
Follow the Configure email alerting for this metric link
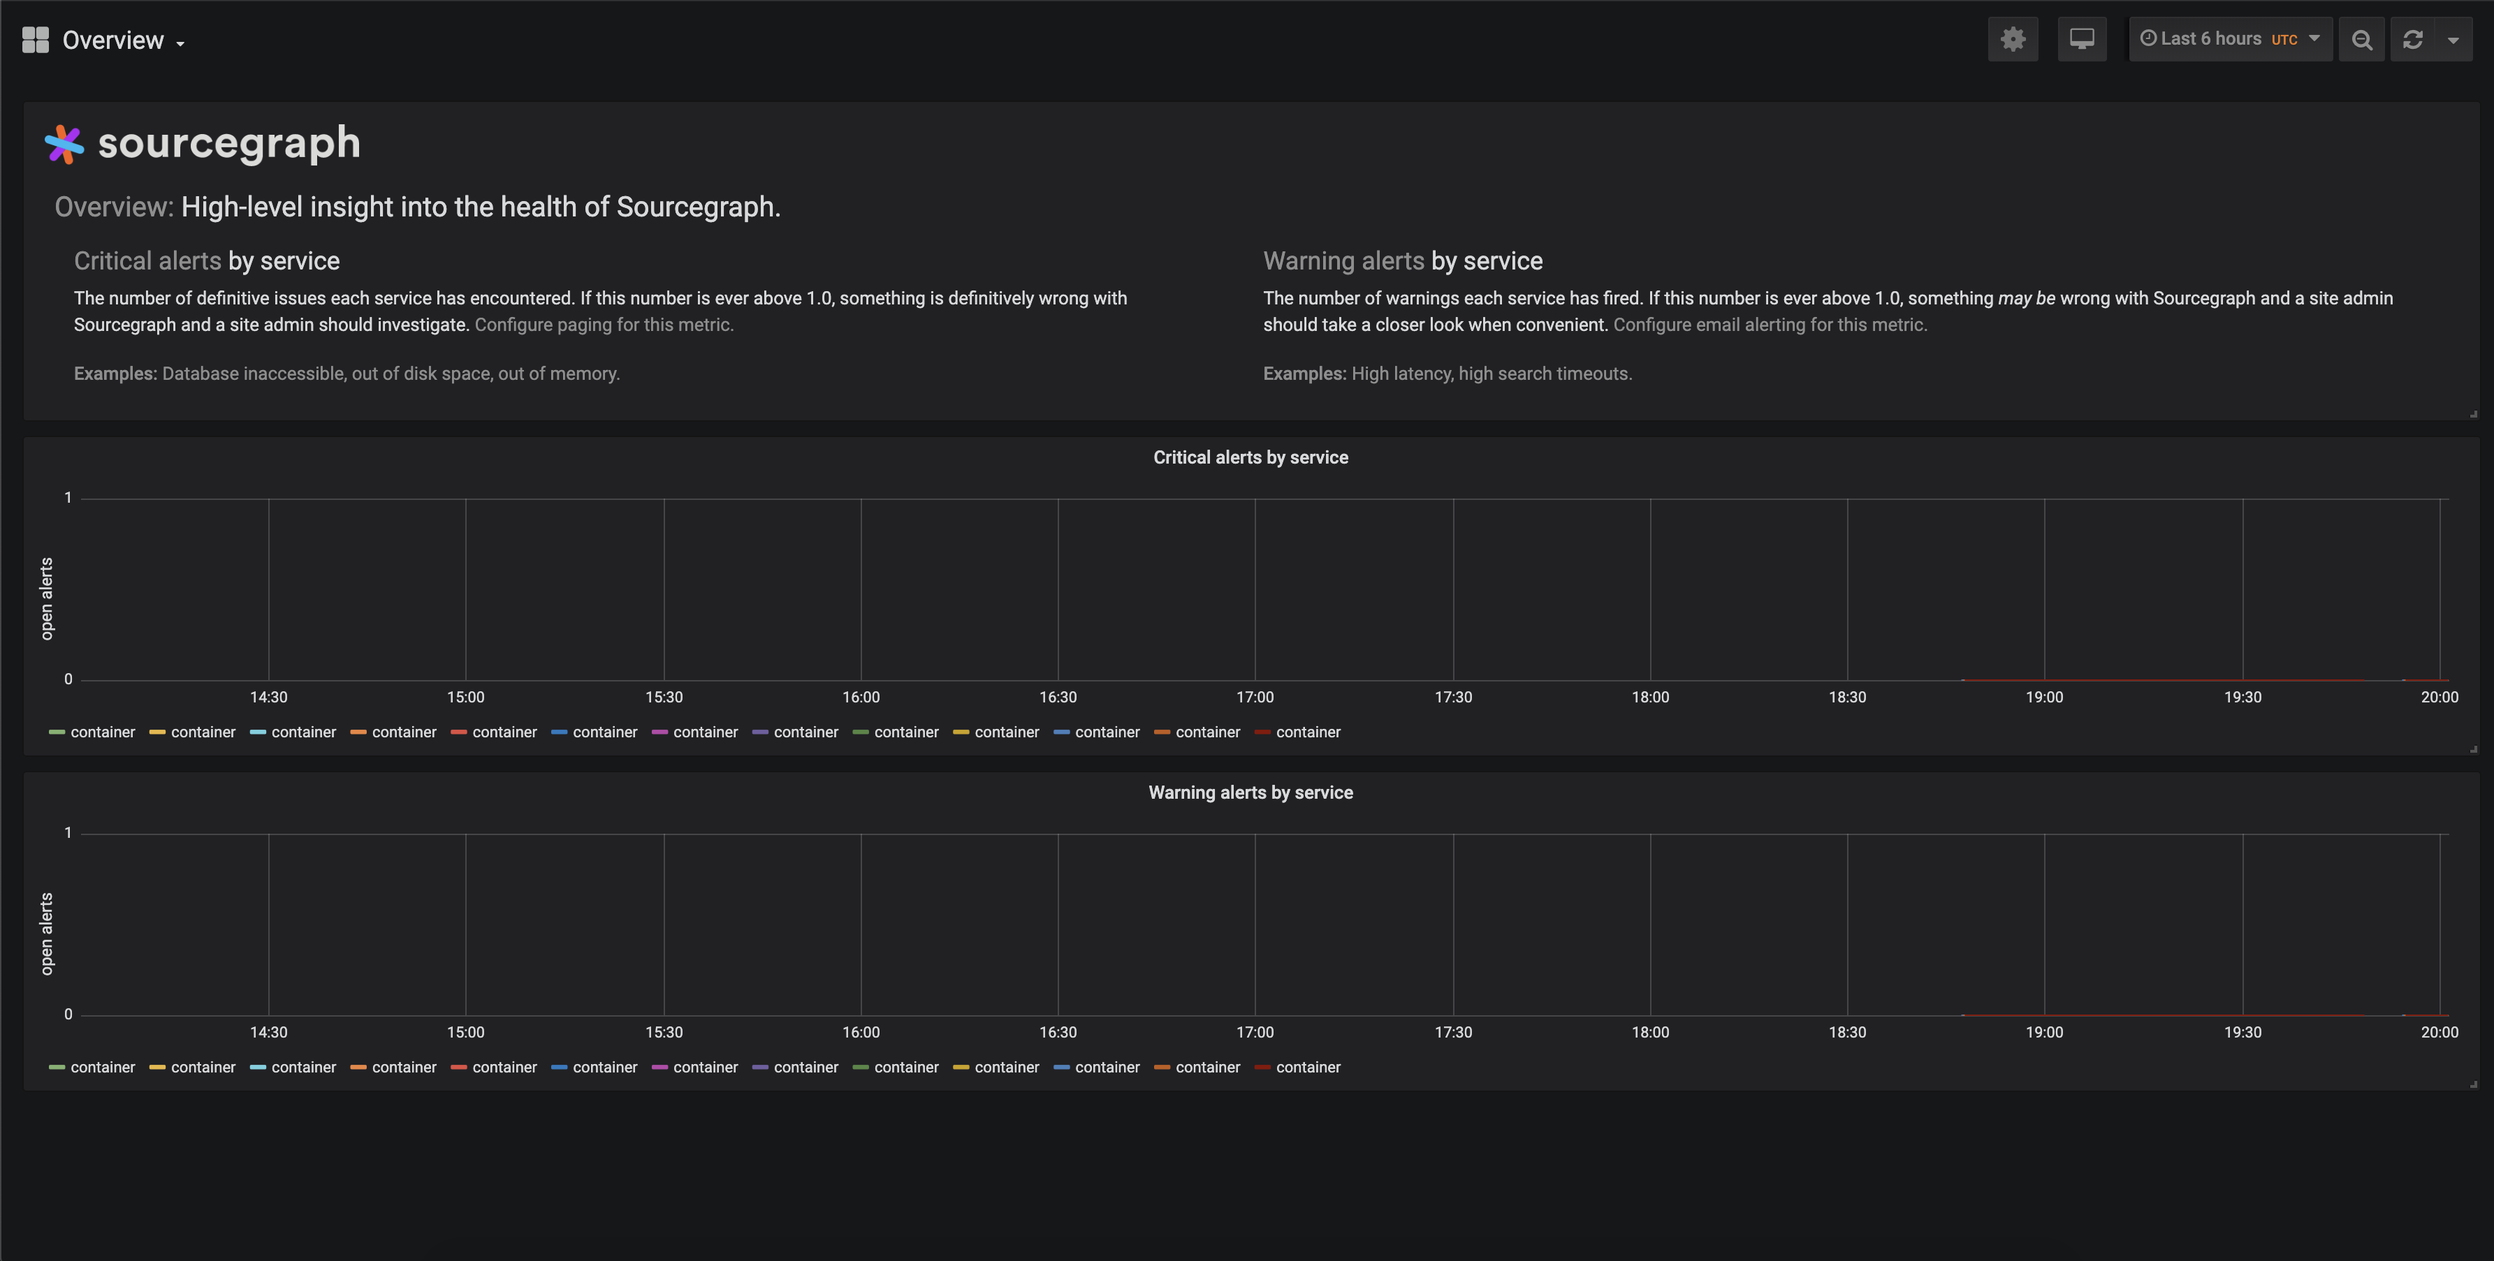tap(1770, 324)
